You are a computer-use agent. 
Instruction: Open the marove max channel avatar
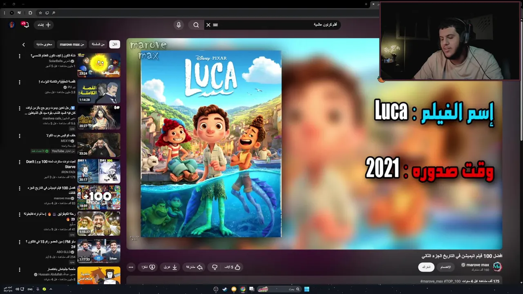click(497, 267)
